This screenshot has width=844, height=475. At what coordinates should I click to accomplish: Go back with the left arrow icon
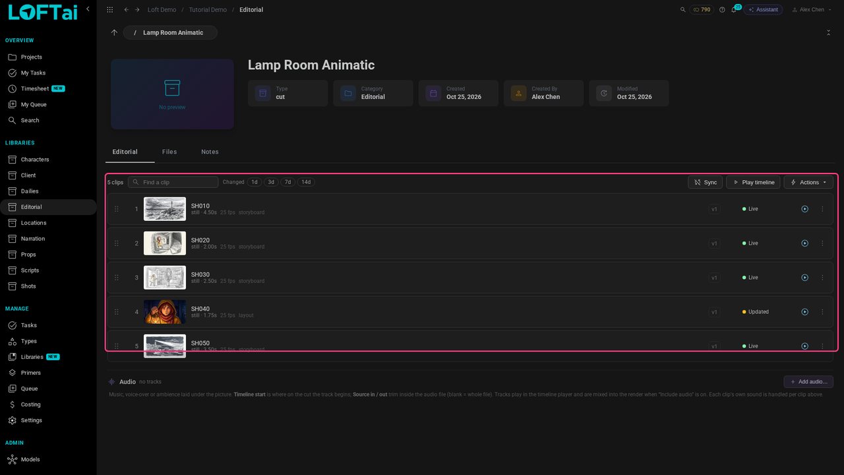pos(127,10)
